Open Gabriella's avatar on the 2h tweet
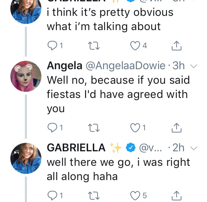This screenshot has height=202, width=207. (26, 158)
